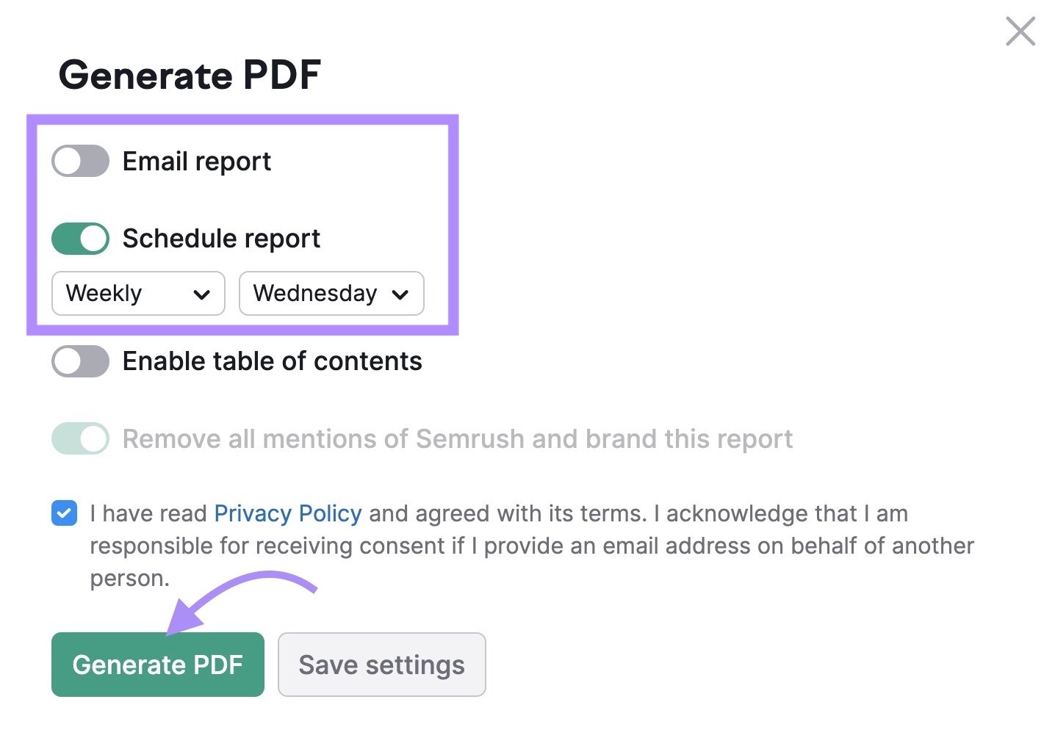Click the X icon at top right
The width and height of the screenshot is (1055, 749).
click(1020, 31)
